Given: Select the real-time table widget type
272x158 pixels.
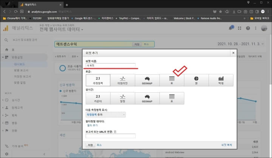Looking at the screenshot, I should coord(172,98).
